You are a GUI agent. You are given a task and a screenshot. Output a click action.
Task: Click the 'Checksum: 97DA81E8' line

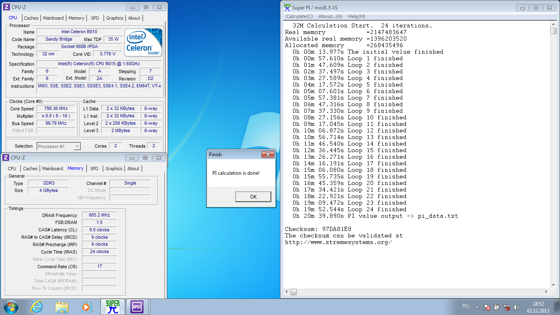click(x=318, y=229)
